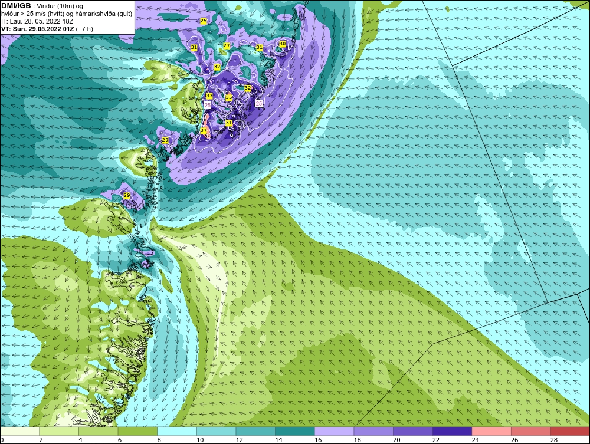Click the 'VT: Sun. 29.05.2022 01Z' valid time
The image size is (590, 444).
click(x=38, y=29)
